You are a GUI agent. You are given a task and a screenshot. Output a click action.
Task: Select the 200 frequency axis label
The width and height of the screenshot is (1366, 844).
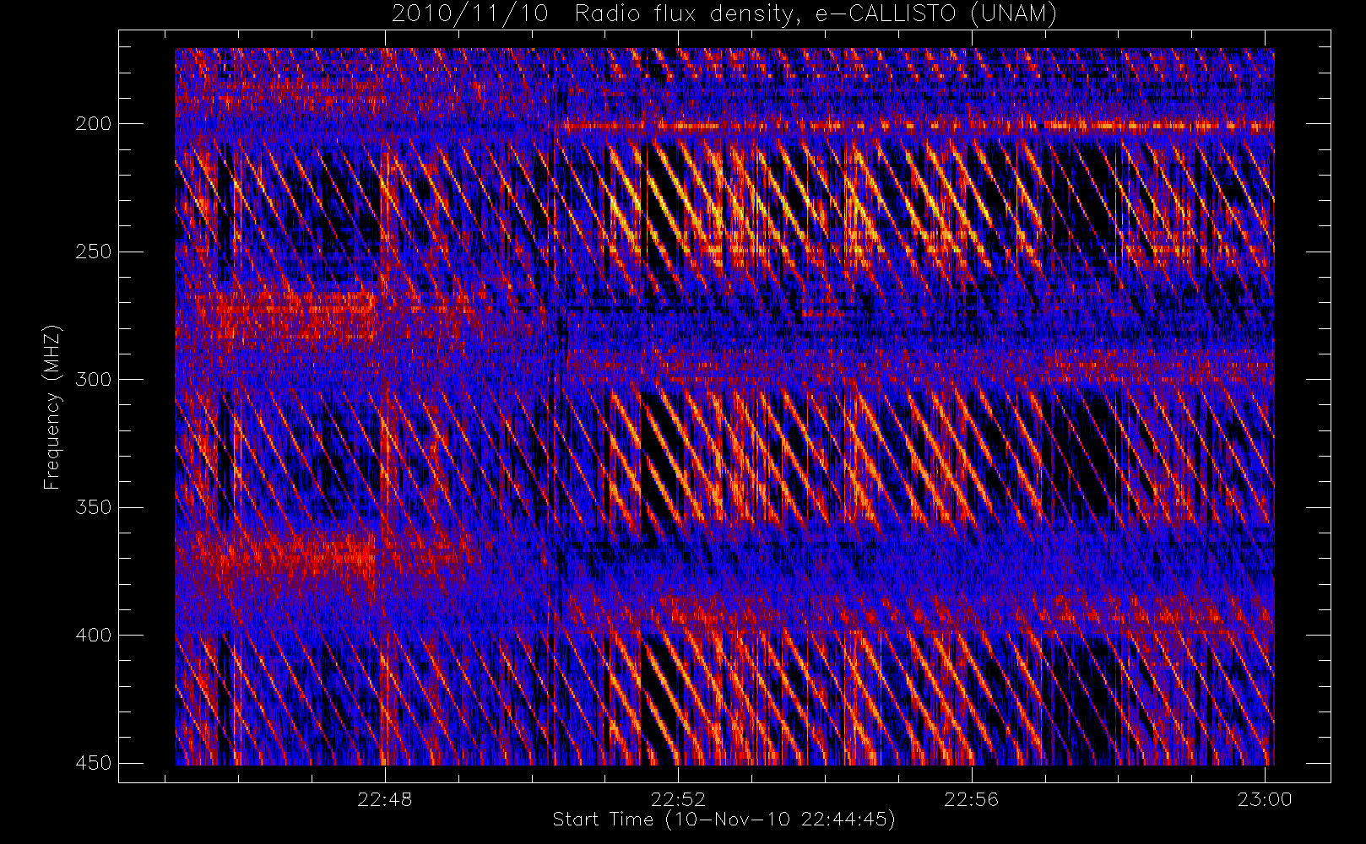(x=93, y=124)
